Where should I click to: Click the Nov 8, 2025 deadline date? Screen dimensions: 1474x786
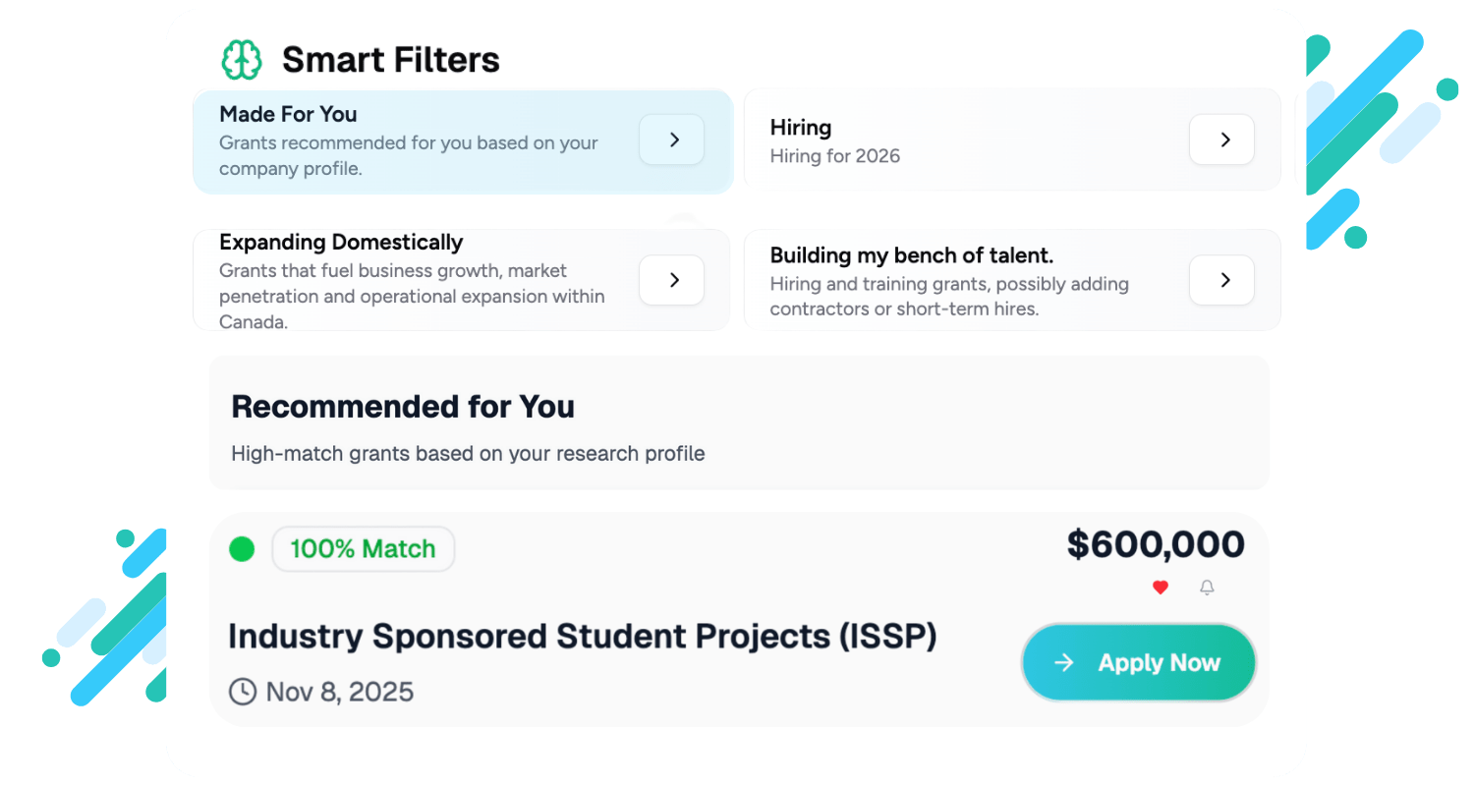(340, 692)
